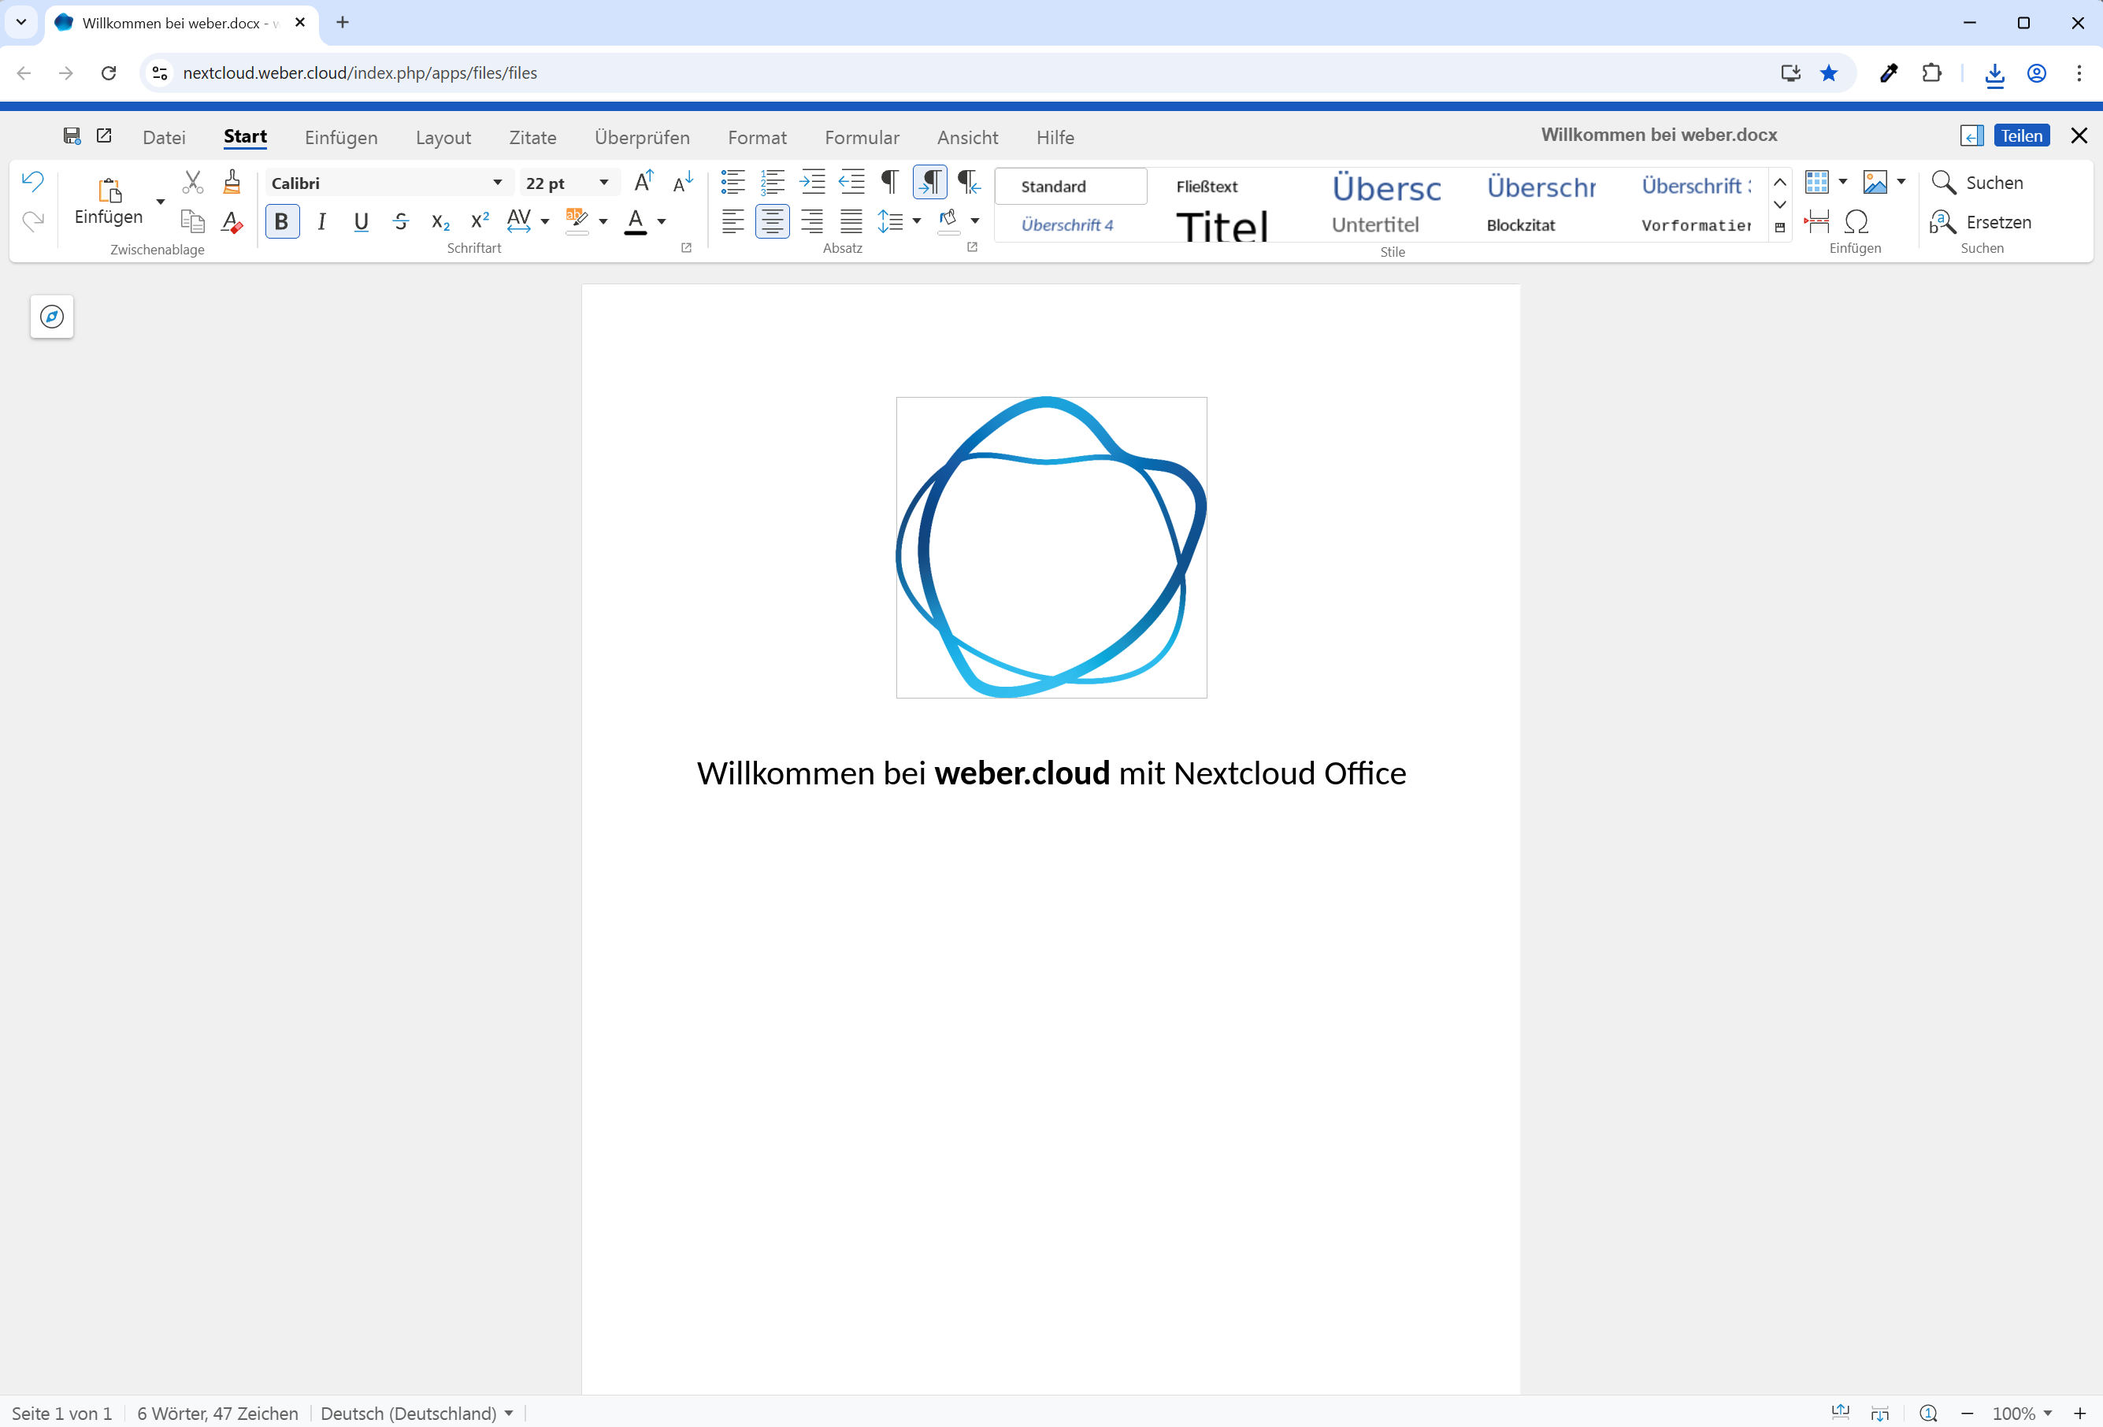Click the blue Teilen button

click(2023, 135)
